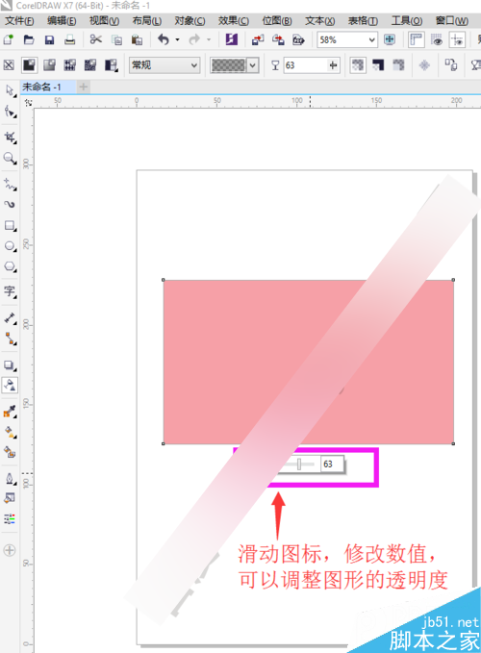
Task: Select No transparency option
Action: [9, 65]
